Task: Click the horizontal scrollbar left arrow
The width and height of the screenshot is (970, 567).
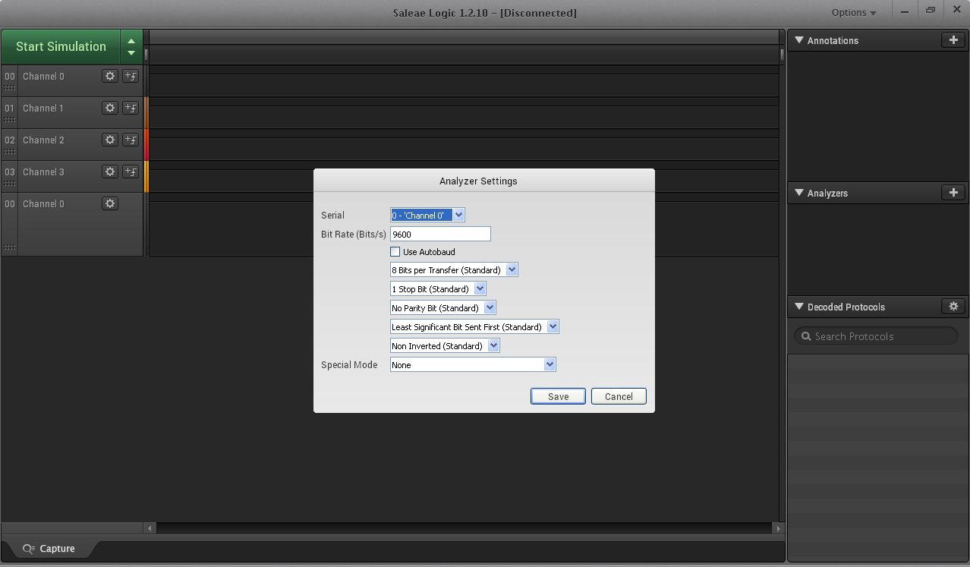Action: (x=150, y=528)
